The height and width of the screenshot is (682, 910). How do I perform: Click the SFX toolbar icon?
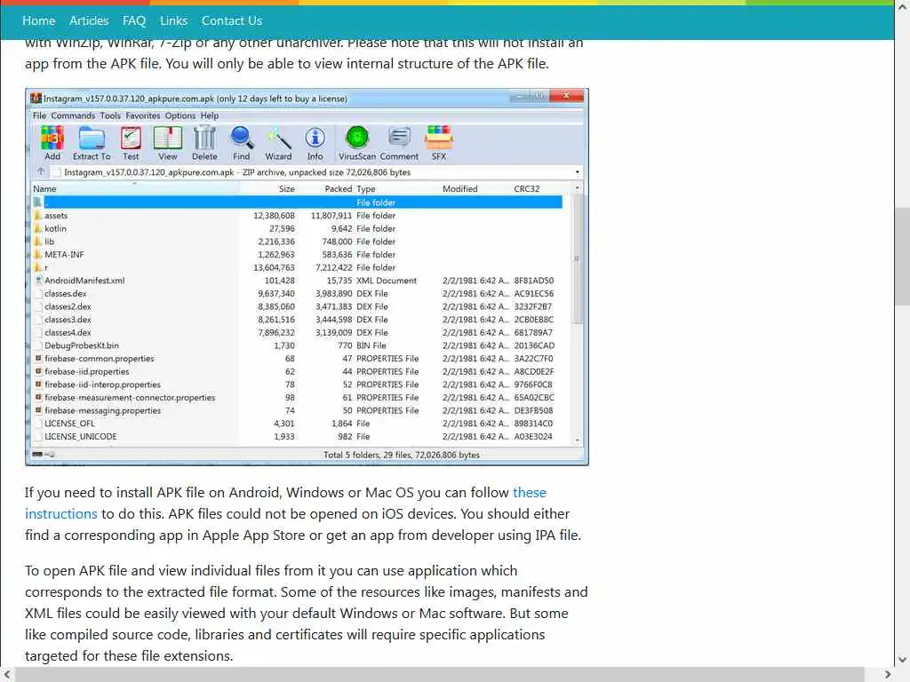[439, 143]
